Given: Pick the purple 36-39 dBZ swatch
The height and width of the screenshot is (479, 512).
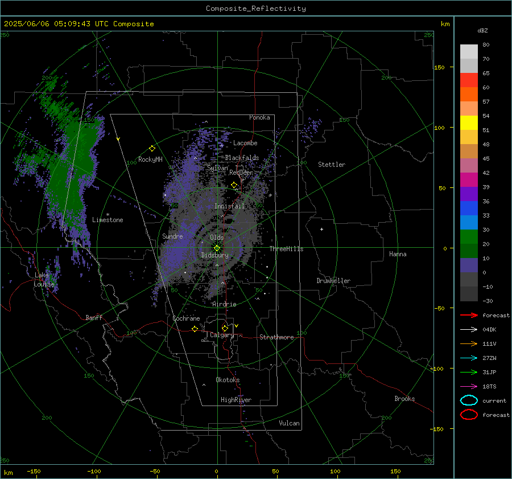Looking at the screenshot, I should click(469, 194).
